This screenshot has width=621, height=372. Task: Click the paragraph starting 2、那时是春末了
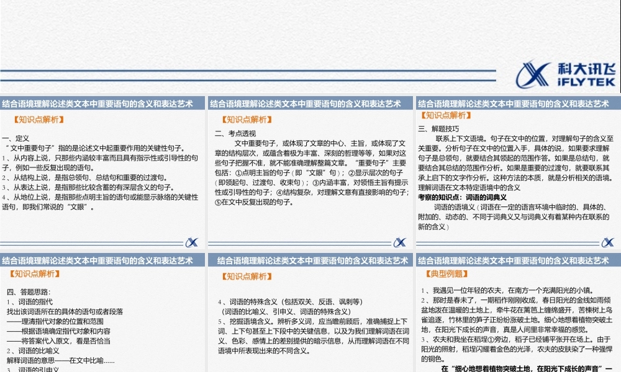click(517, 315)
